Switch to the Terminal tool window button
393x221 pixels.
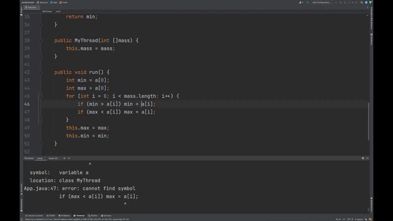point(79,215)
